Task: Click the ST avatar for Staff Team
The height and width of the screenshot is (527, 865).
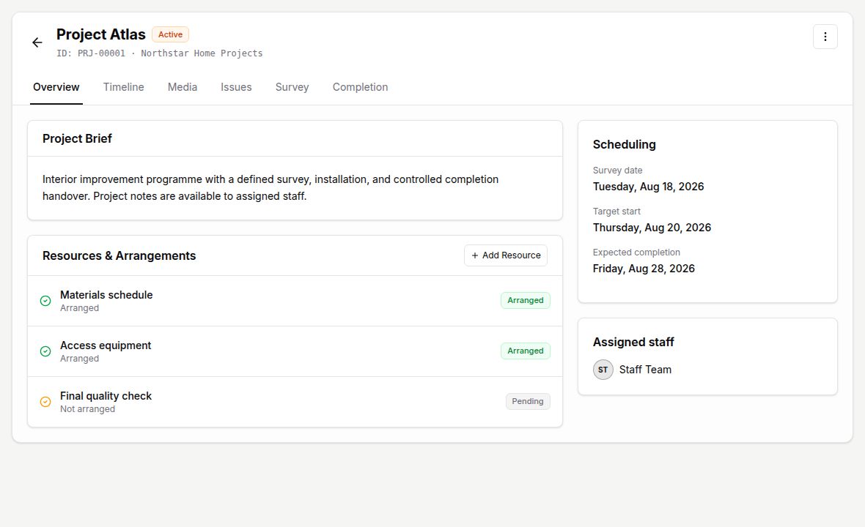Action: point(603,370)
